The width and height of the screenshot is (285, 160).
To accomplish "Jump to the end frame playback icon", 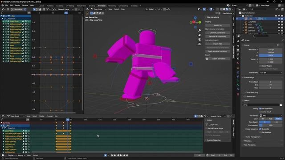I will pyautogui.click(x=127, y=155).
